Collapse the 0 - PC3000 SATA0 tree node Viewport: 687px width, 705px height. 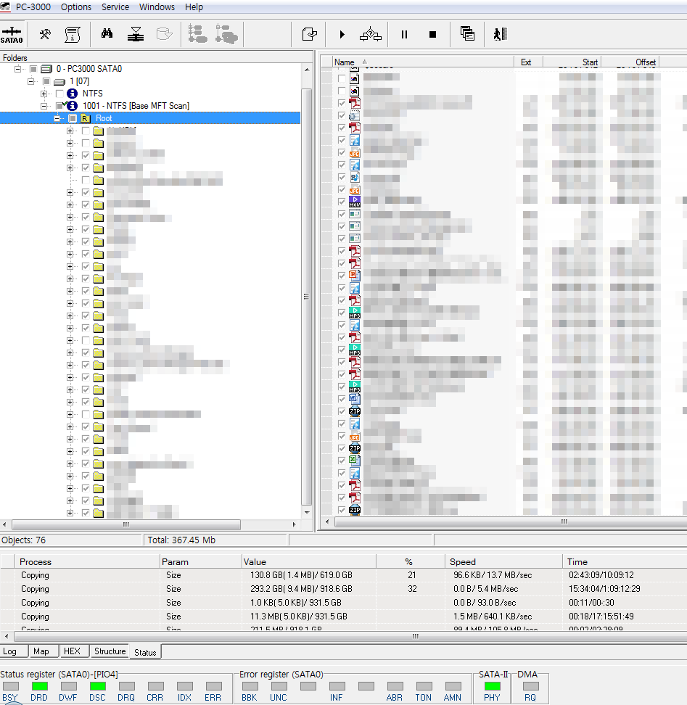tap(18, 69)
